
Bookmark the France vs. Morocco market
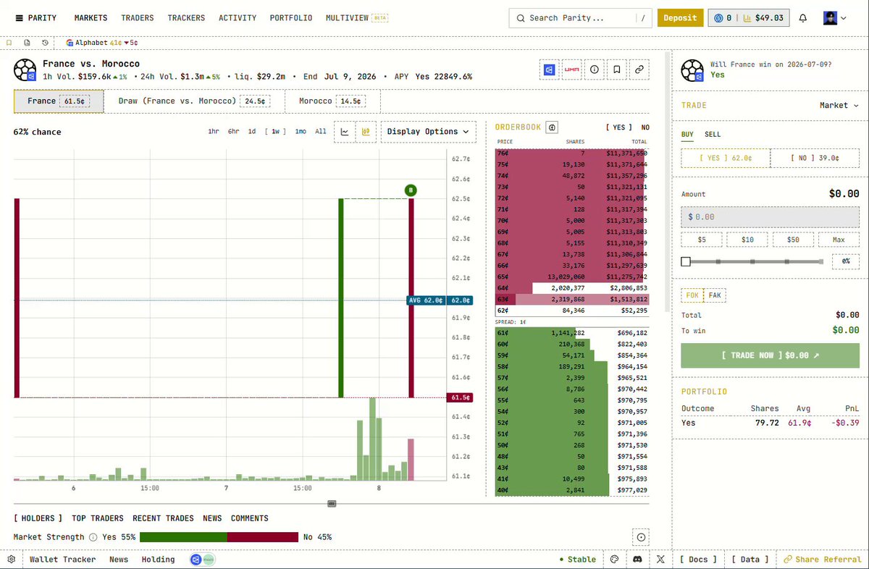tap(616, 69)
